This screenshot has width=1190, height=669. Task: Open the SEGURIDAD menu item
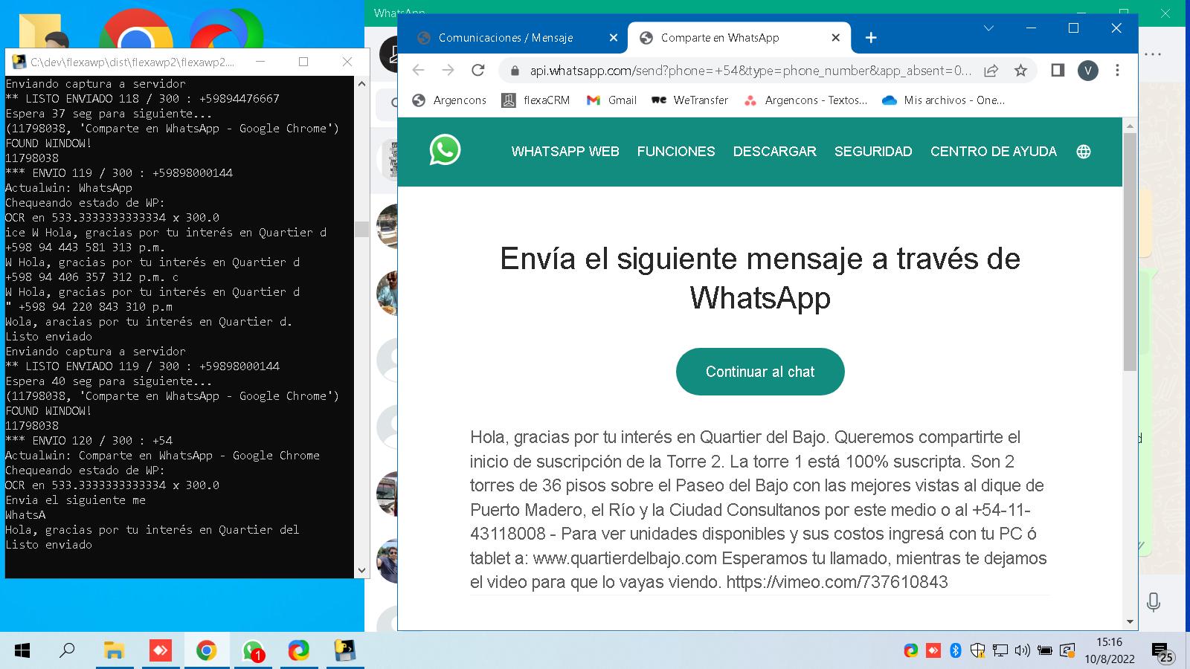pyautogui.click(x=873, y=152)
